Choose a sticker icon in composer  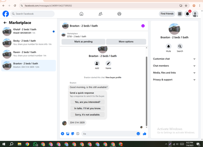coord(73,134)
